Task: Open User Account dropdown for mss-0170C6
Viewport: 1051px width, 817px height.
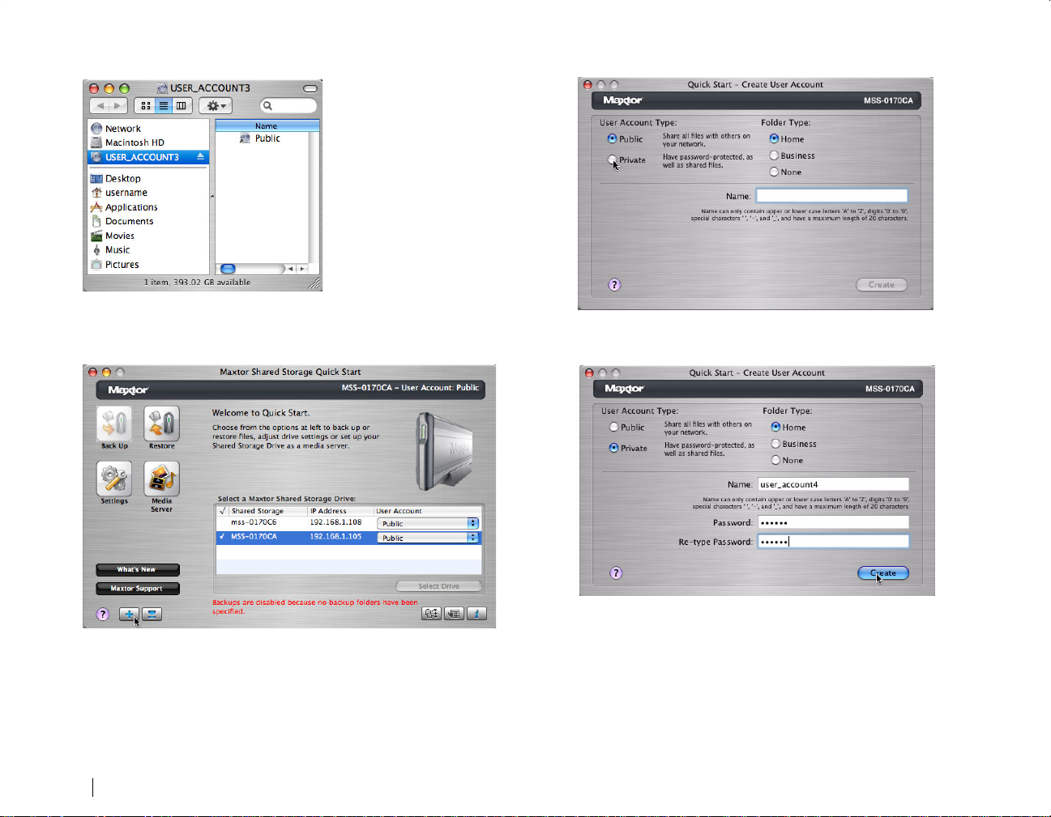Action: pyautogui.click(x=428, y=524)
